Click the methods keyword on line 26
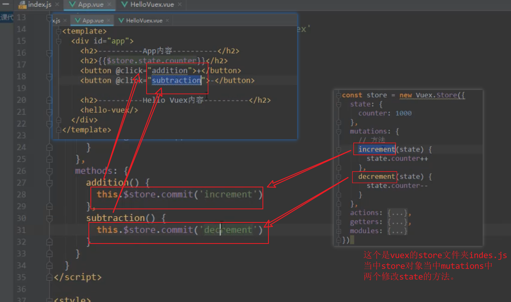This screenshot has width=511, height=302. [94, 171]
